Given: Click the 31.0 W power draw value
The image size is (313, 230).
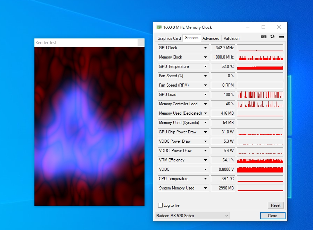Looking at the screenshot, I should tap(223, 132).
